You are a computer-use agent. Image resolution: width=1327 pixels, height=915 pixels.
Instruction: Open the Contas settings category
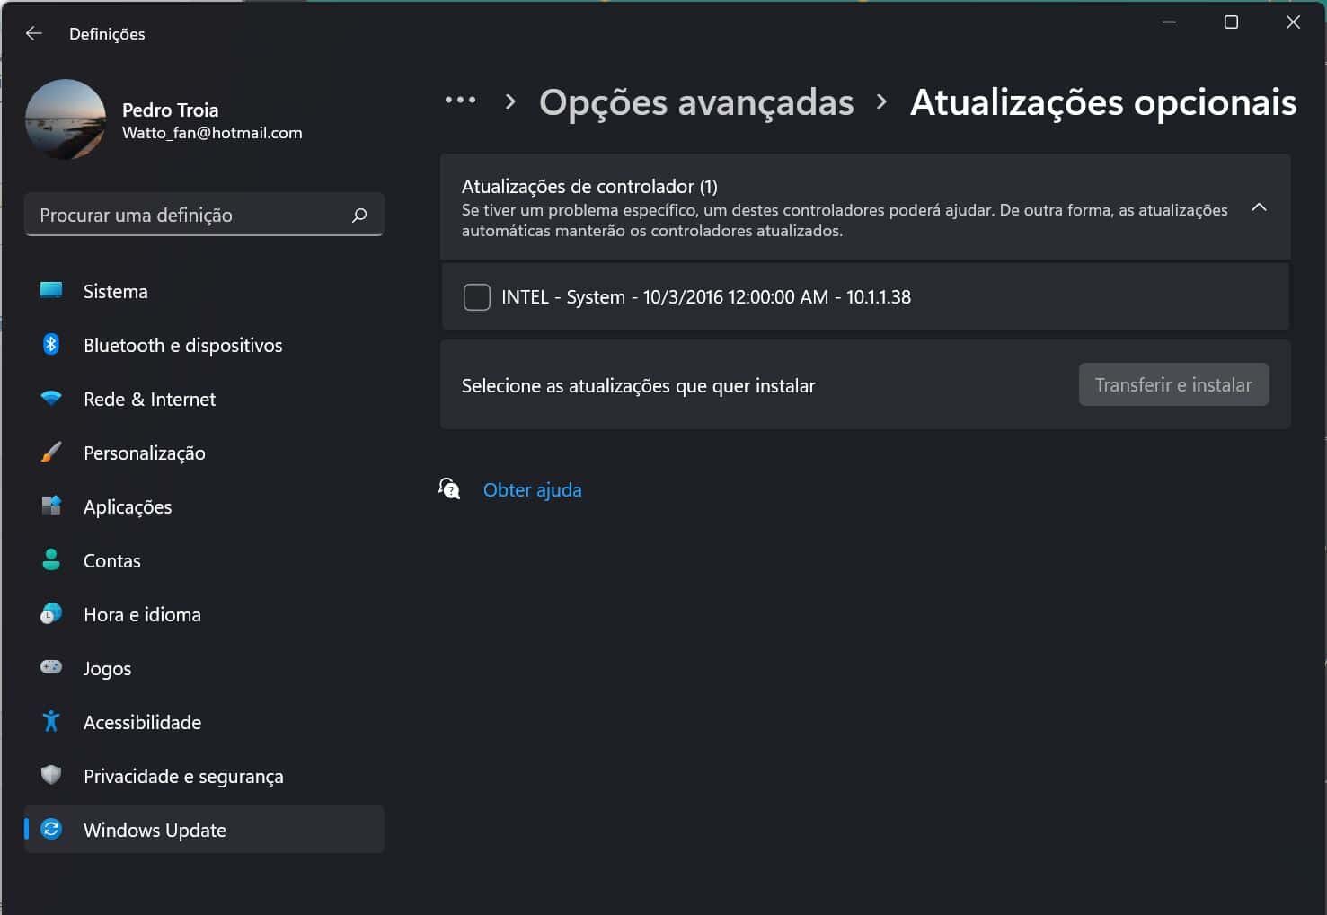pyautogui.click(x=112, y=560)
